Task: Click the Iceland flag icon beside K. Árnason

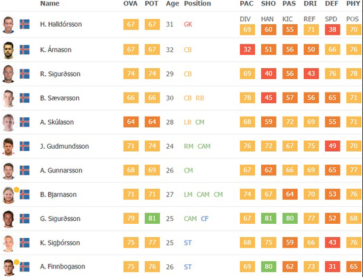Action: [25, 50]
